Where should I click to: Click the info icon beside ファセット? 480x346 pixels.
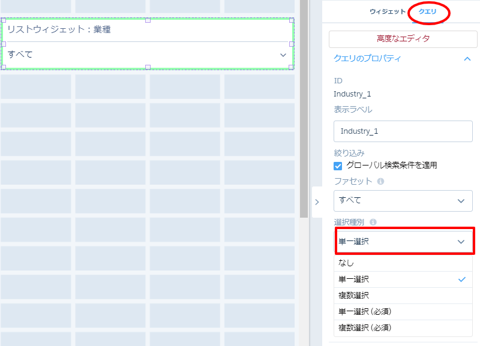(380, 181)
